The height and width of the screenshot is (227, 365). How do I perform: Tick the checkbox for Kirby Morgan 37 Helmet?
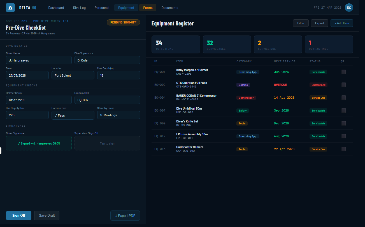click(343, 72)
